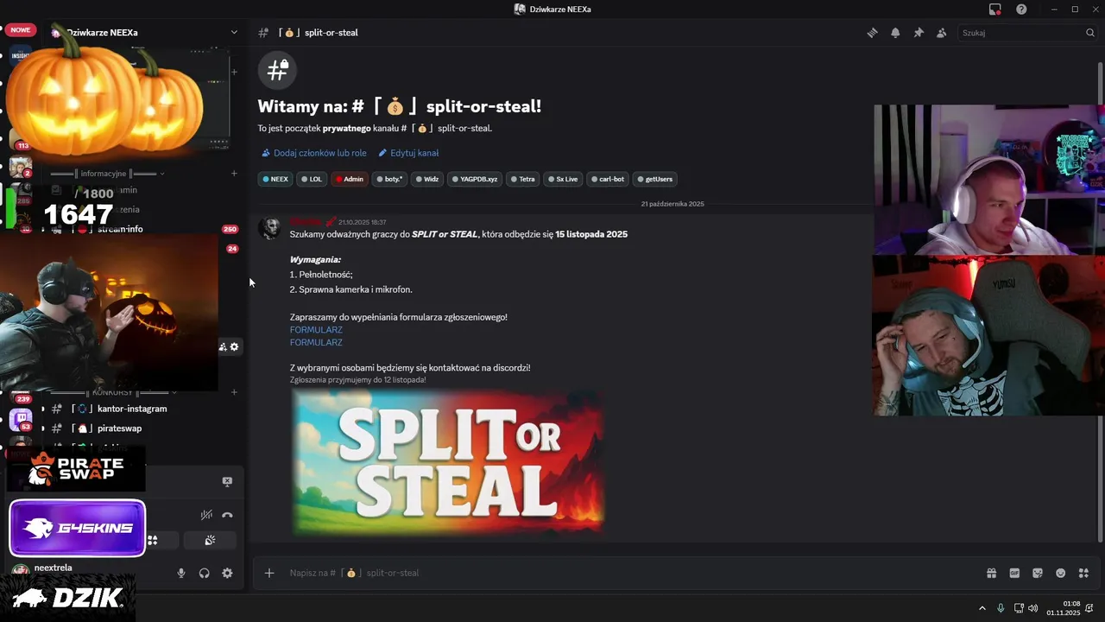Open user settings gear icon
Screen dimensions: 1105x622
pyautogui.click(x=227, y=573)
